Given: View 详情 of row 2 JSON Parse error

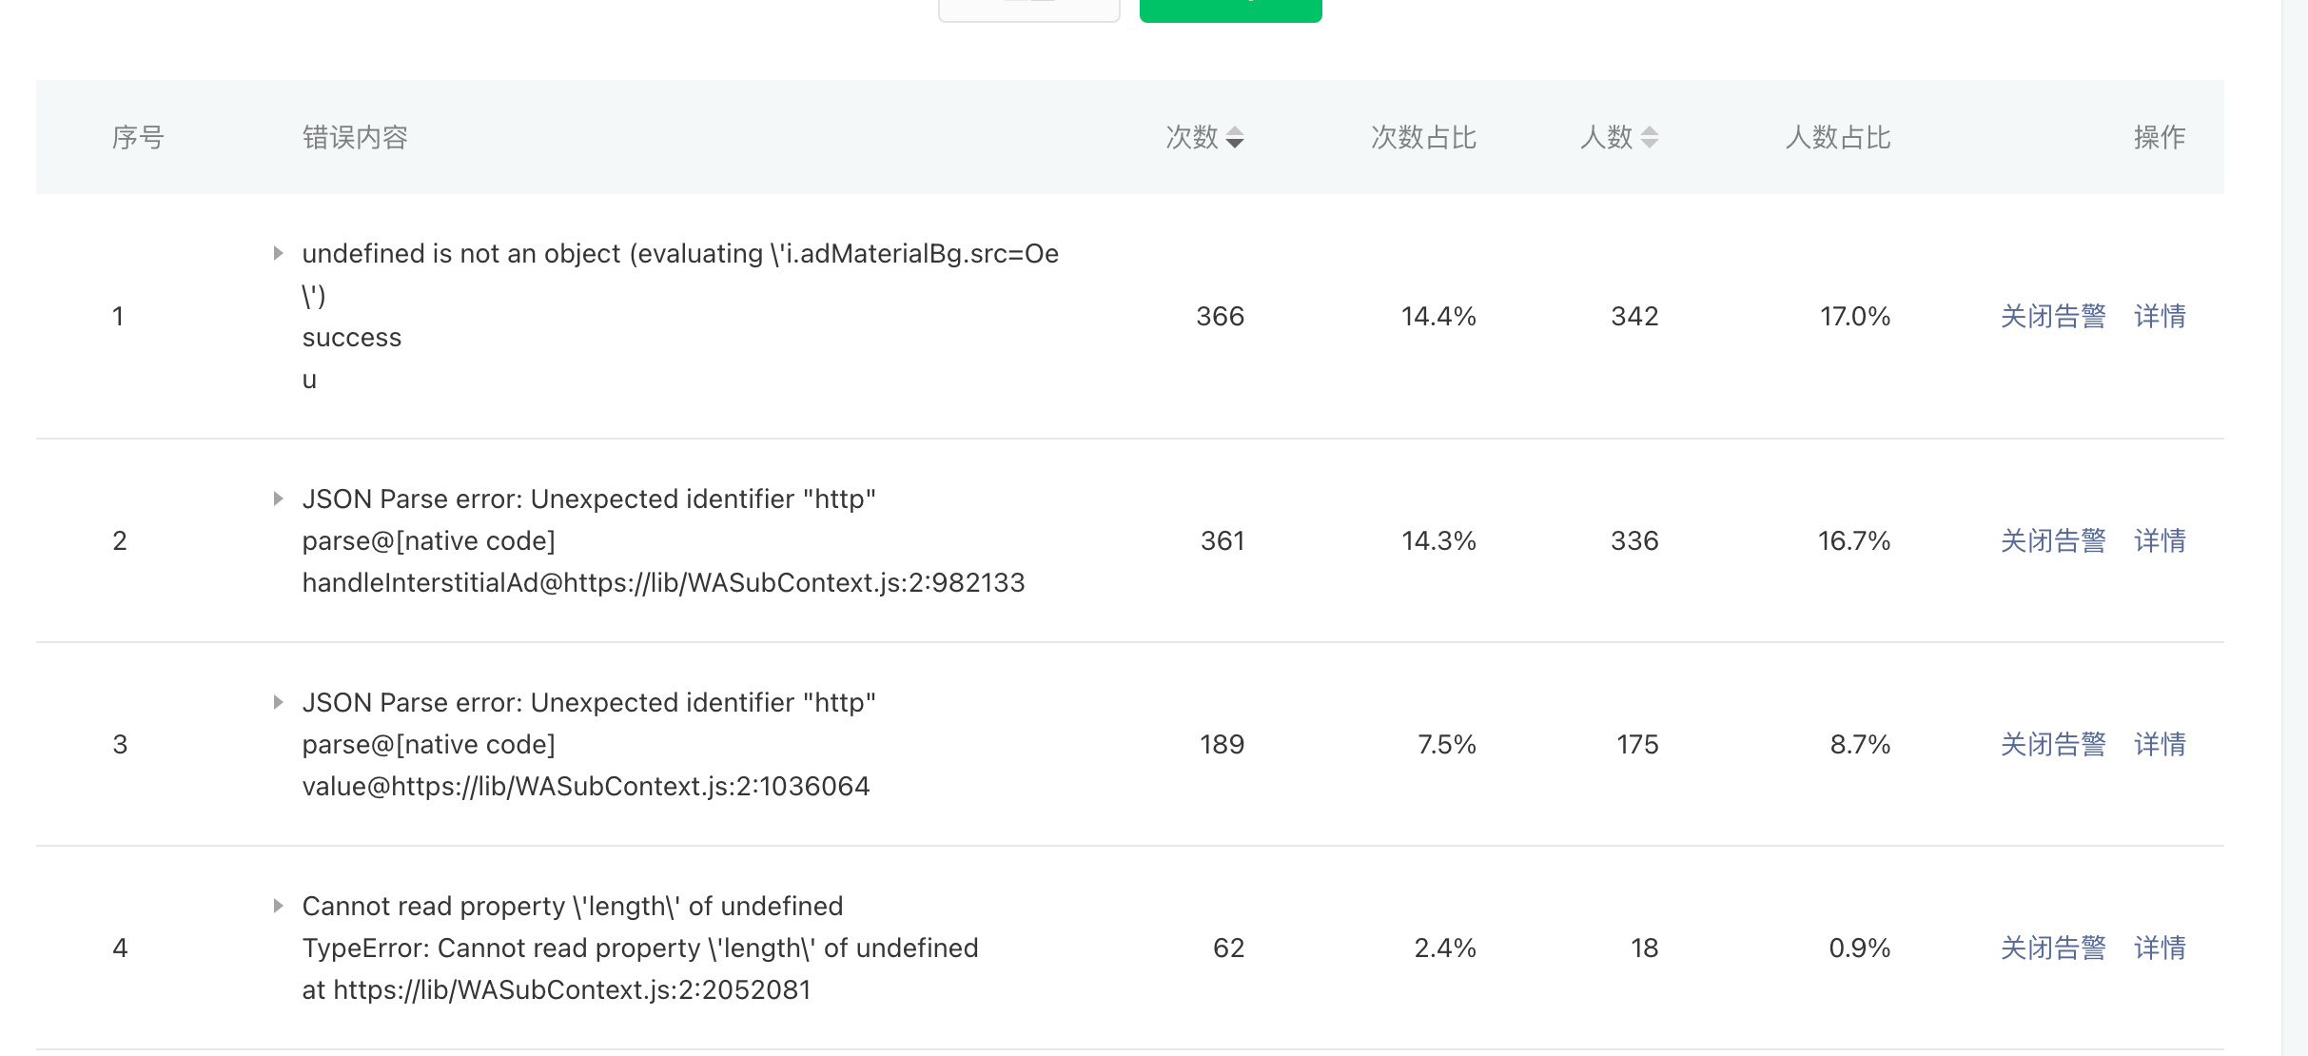Looking at the screenshot, I should click(x=2160, y=540).
